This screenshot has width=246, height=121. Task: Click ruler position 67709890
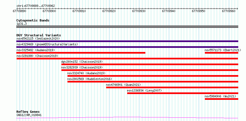click(20, 11)
